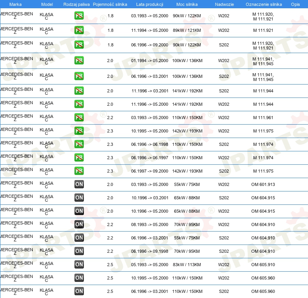Image resolution: width=308 pixels, height=298 pixels.
Task: Click the PB icon in the 06.1996 -> 06.1998 row
Action: [79, 144]
